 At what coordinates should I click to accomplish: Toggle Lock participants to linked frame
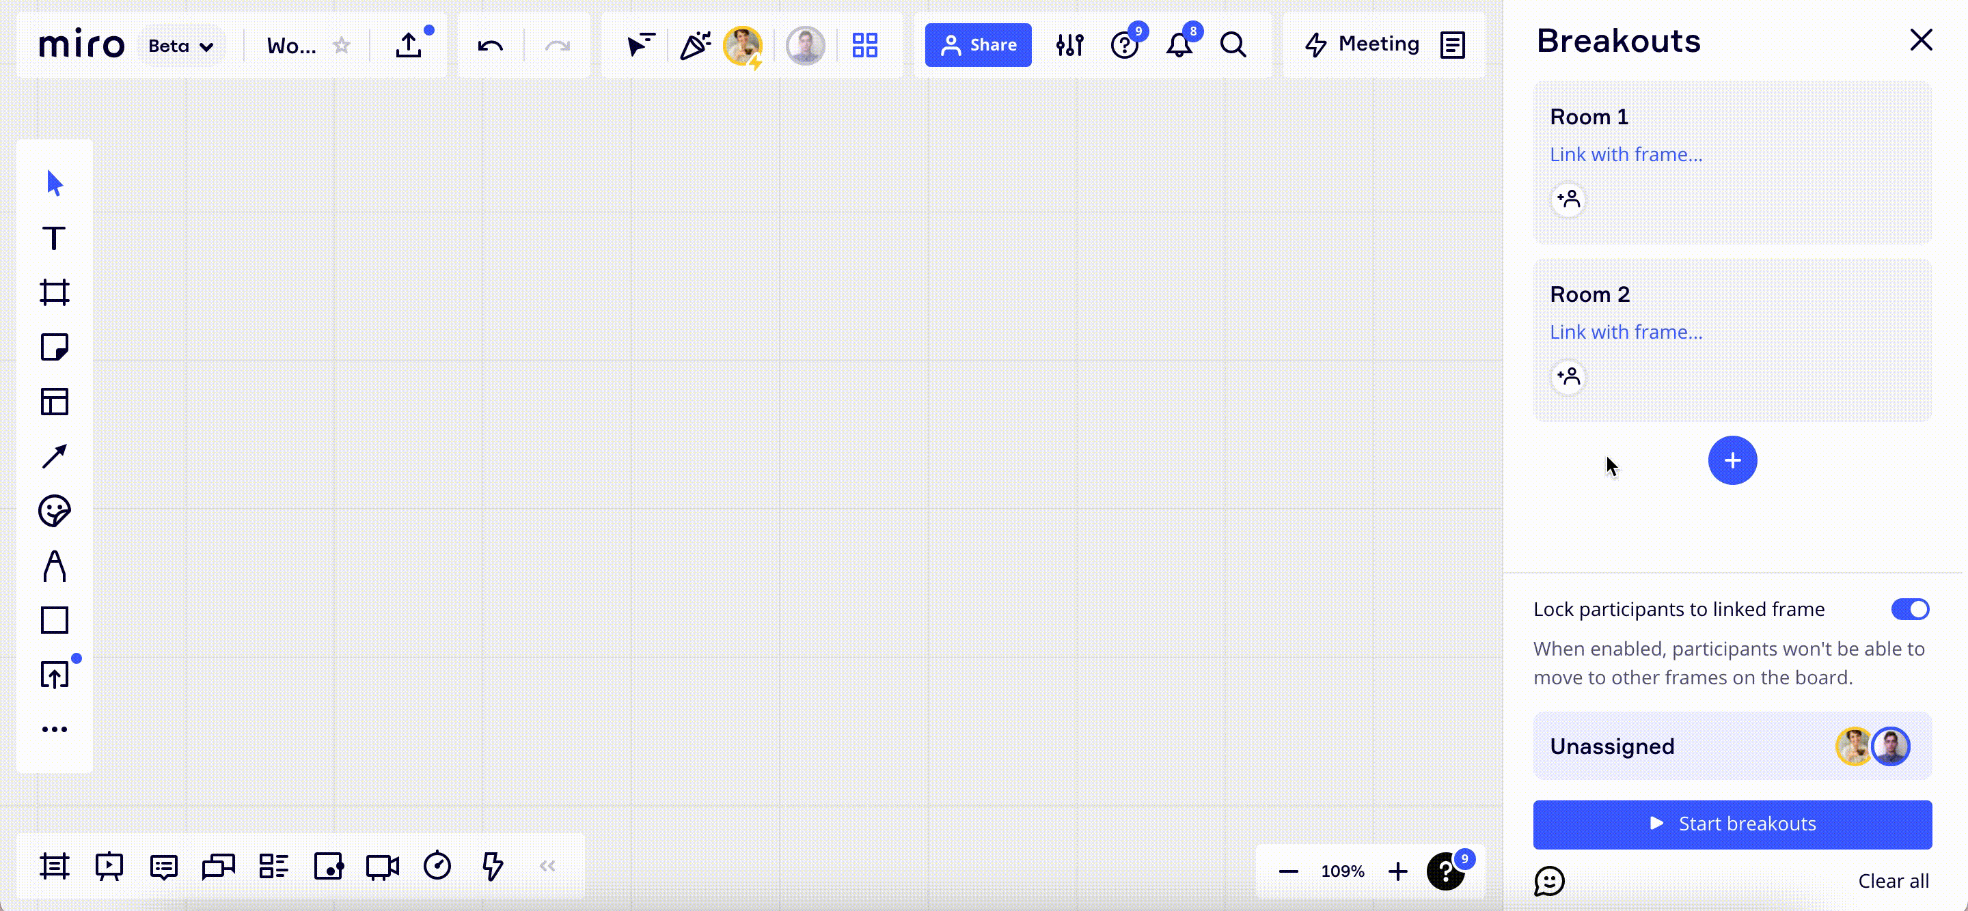(1909, 609)
